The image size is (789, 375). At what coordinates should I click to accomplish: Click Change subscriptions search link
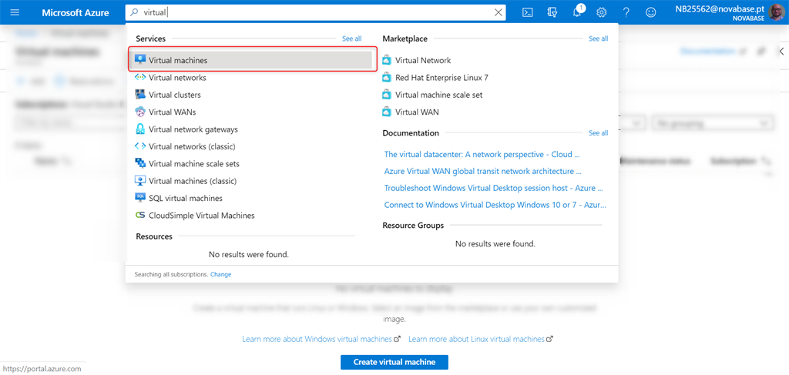pos(220,274)
